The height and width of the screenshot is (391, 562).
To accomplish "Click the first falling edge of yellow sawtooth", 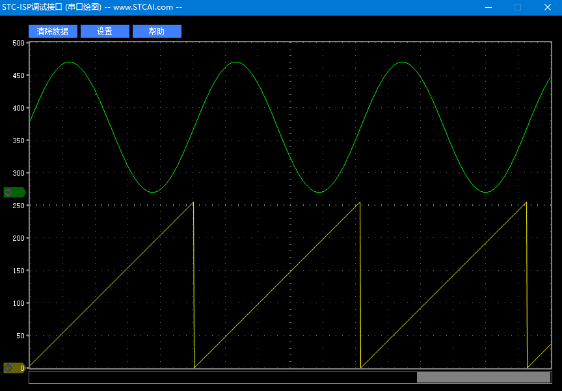I will 194,286.
